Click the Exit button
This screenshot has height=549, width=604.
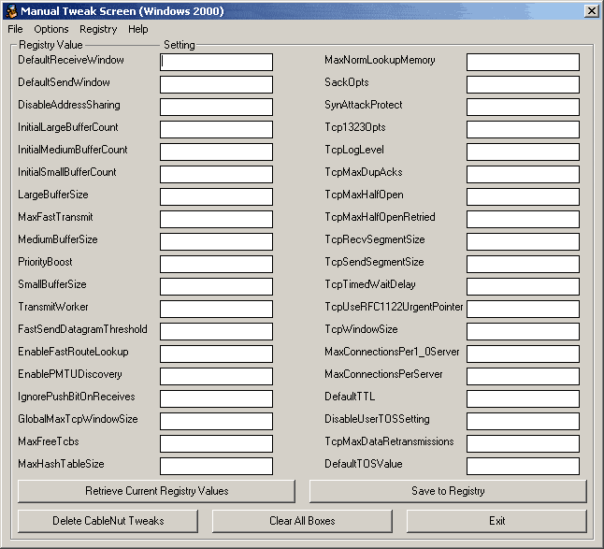(496, 521)
